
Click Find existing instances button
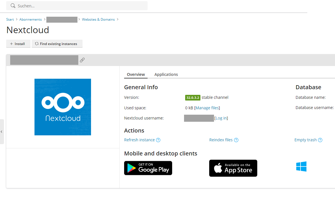point(57,44)
